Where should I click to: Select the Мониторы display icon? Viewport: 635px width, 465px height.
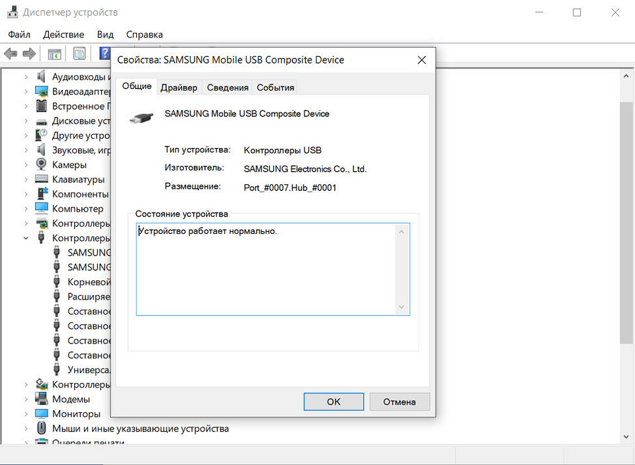(x=42, y=413)
